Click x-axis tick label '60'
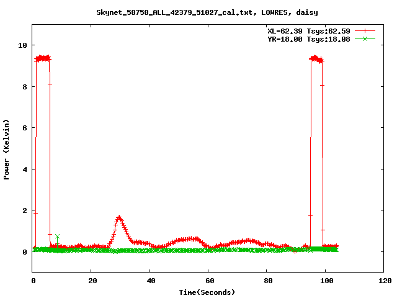The height and width of the screenshot is (298, 397). tap(210, 281)
